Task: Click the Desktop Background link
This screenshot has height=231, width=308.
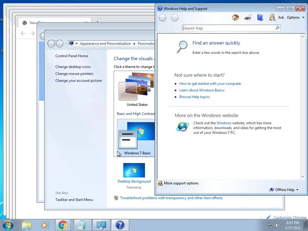Action: tap(134, 181)
